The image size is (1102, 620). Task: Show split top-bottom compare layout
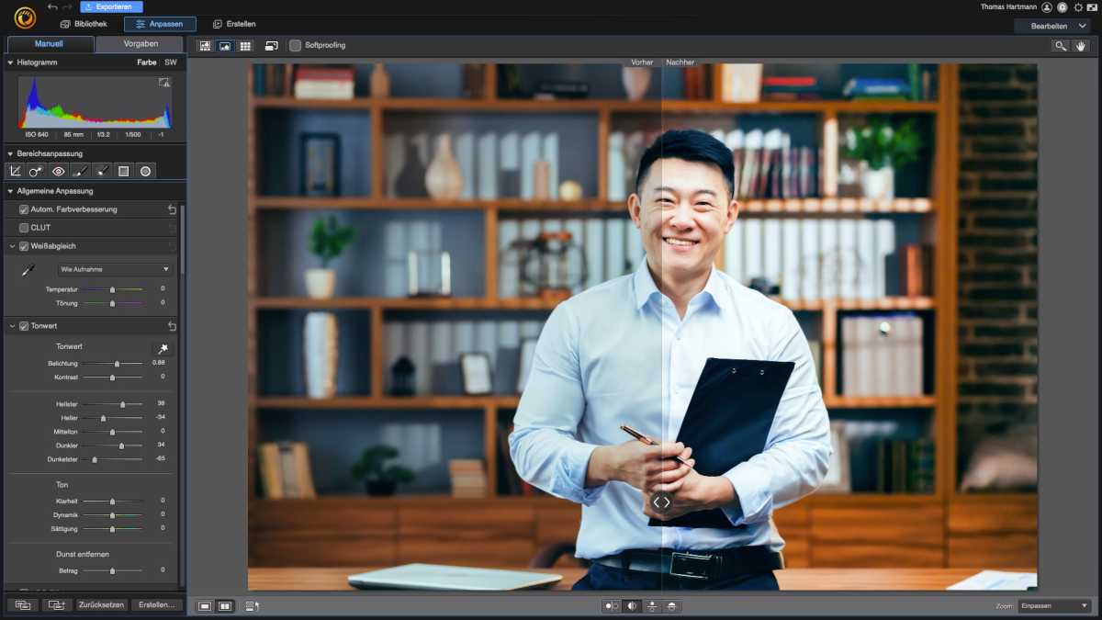(672, 606)
